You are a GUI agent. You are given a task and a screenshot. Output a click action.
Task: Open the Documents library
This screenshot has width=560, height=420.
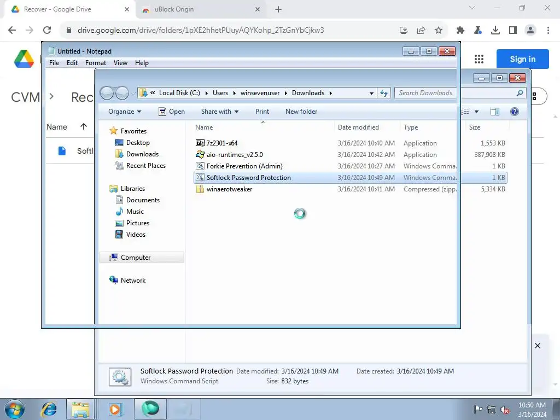[x=143, y=200]
